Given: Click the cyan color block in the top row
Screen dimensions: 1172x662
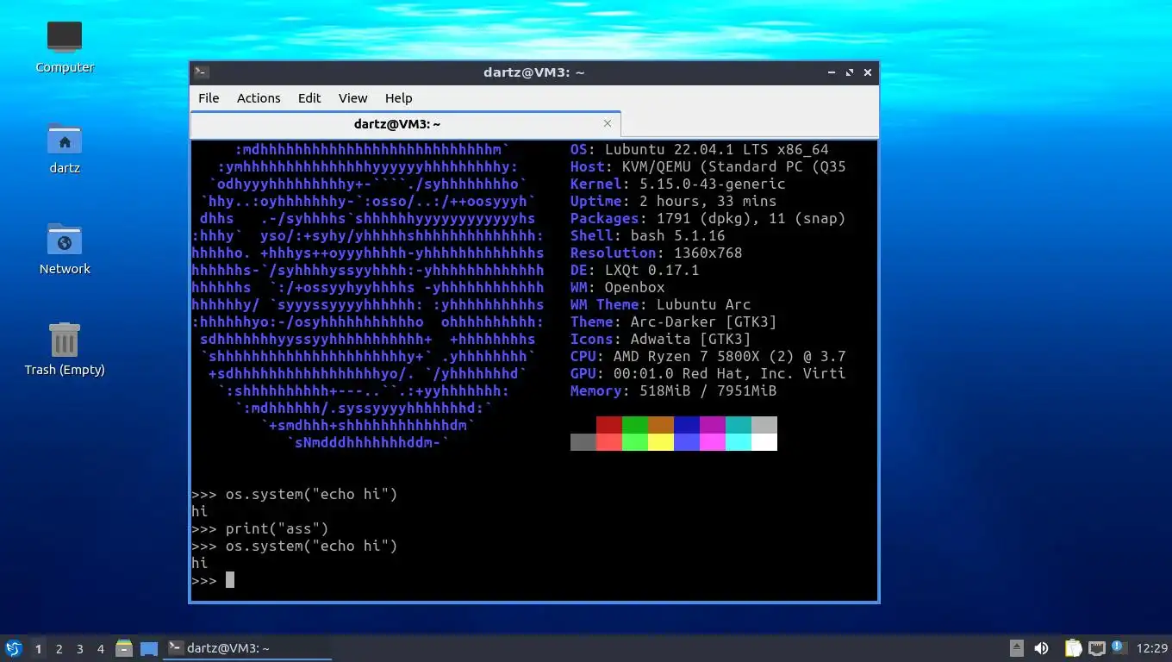Looking at the screenshot, I should tap(739, 425).
